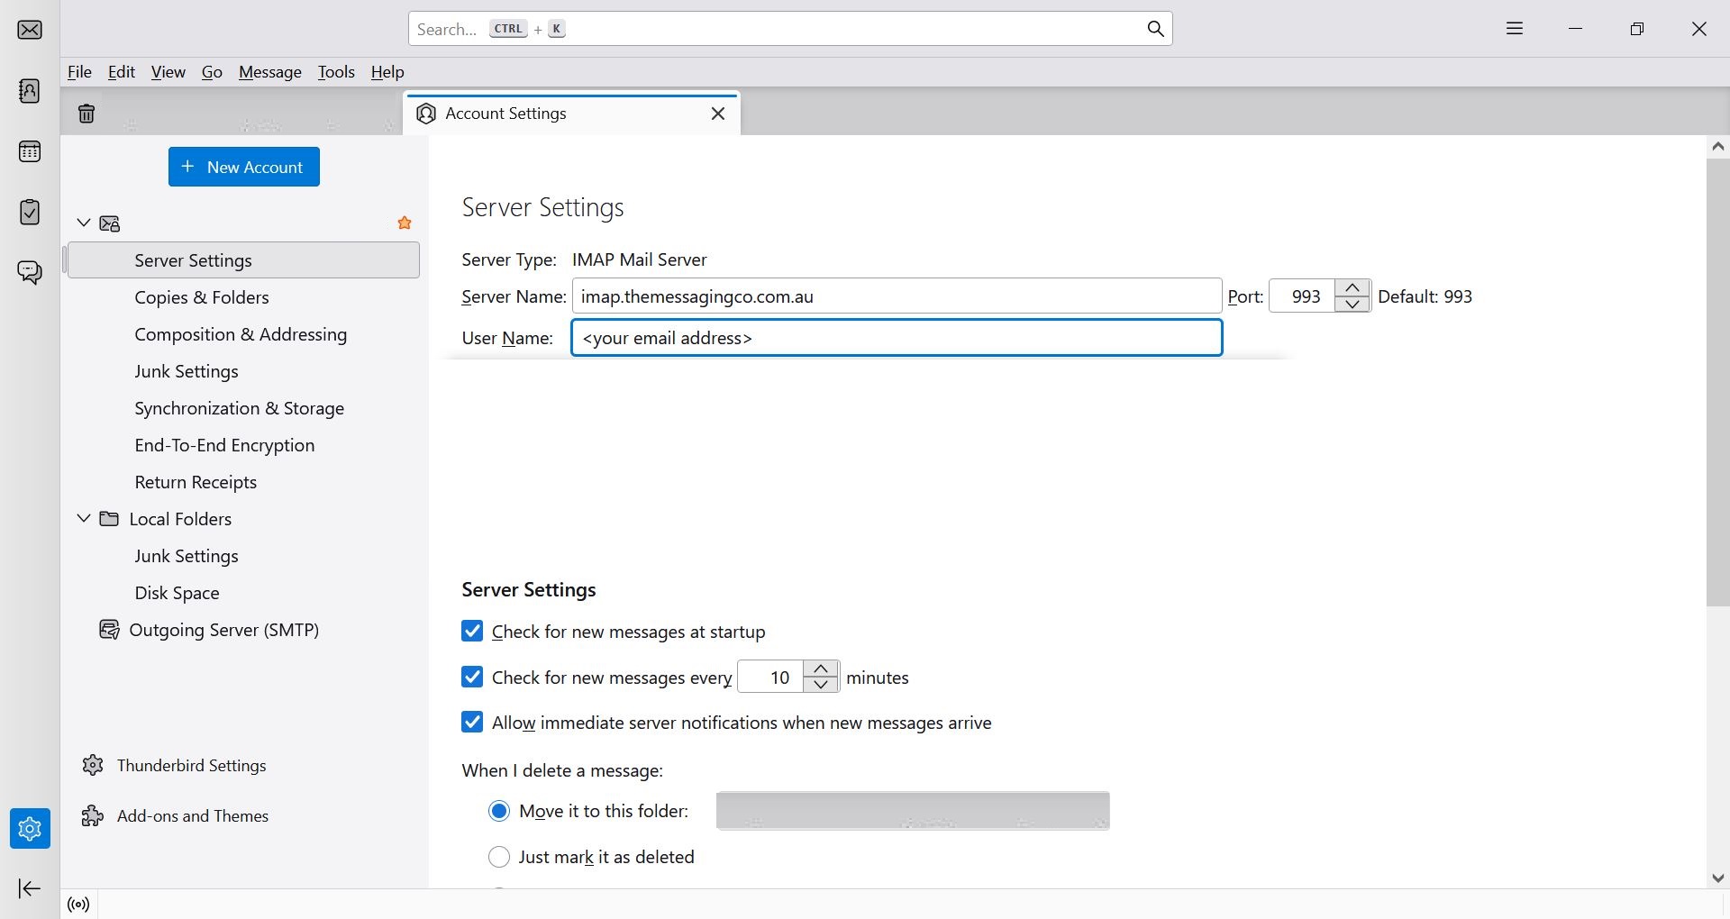
Task: Open the Address Book space
Action: pos(30,91)
